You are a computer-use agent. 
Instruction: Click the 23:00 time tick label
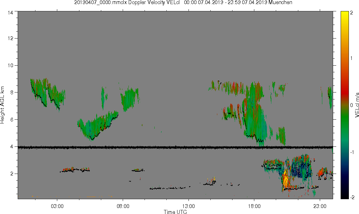tap(320, 206)
